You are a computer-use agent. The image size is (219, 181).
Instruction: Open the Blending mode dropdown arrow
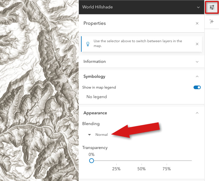click(89, 135)
